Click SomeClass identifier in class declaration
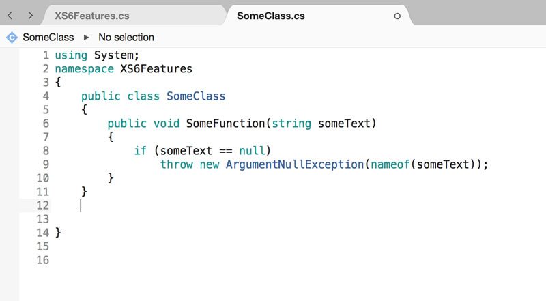546x301 pixels. coord(196,96)
